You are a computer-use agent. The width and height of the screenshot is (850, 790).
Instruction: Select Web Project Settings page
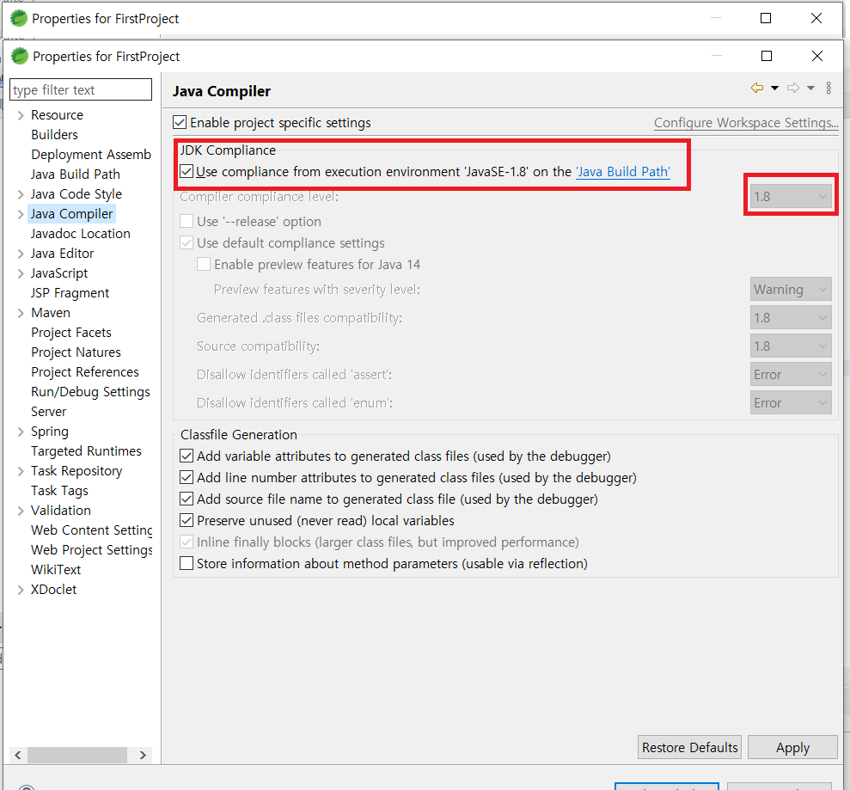click(92, 550)
